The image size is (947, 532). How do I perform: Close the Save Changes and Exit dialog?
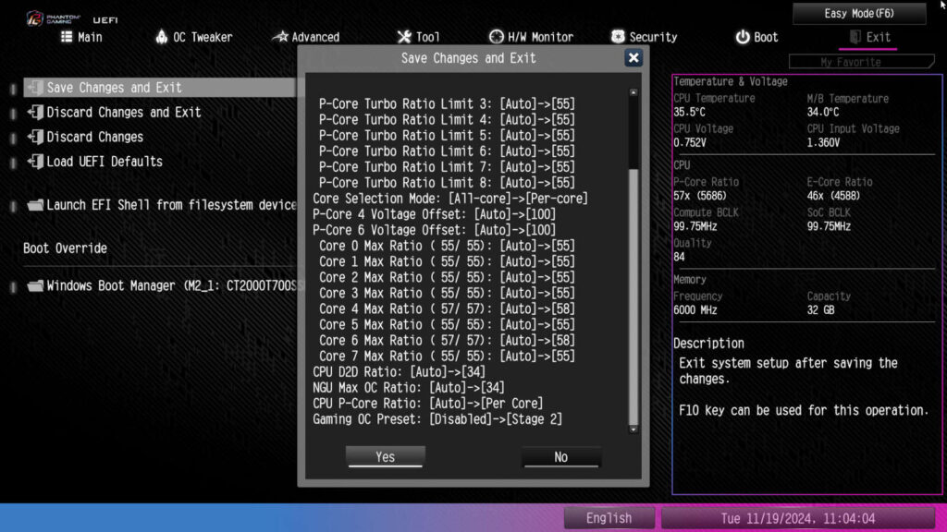click(x=633, y=58)
